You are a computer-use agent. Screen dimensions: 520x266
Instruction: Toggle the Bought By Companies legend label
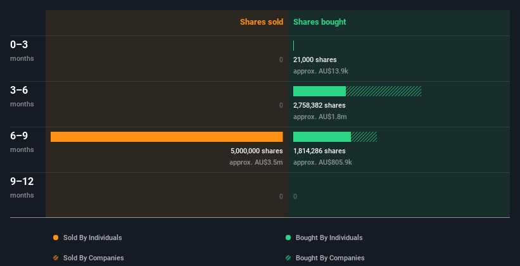pyautogui.click(x=330, y=258)
